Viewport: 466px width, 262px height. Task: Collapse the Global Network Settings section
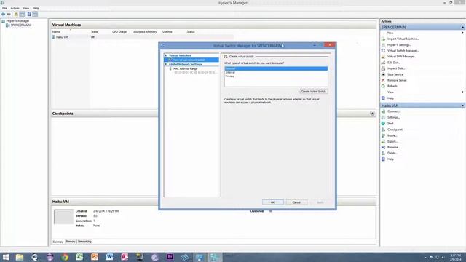point(166,64)
